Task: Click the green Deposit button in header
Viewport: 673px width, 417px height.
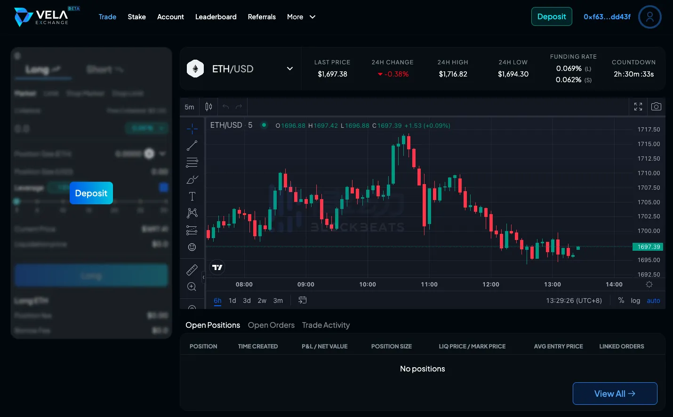Action: tap(552, 16)
